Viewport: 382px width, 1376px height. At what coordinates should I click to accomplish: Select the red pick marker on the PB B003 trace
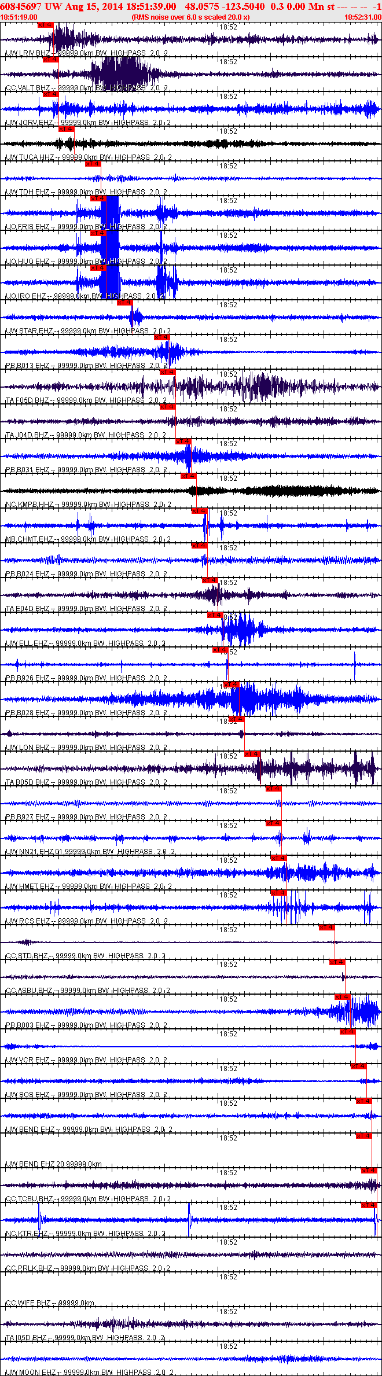(343, 997)
